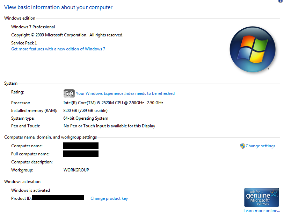Image resolution: width=284 pixels, height=218 pixels.
Task: Click the 'Windows is activated' text
Action: pyautogui.click(x=30, y=190)
